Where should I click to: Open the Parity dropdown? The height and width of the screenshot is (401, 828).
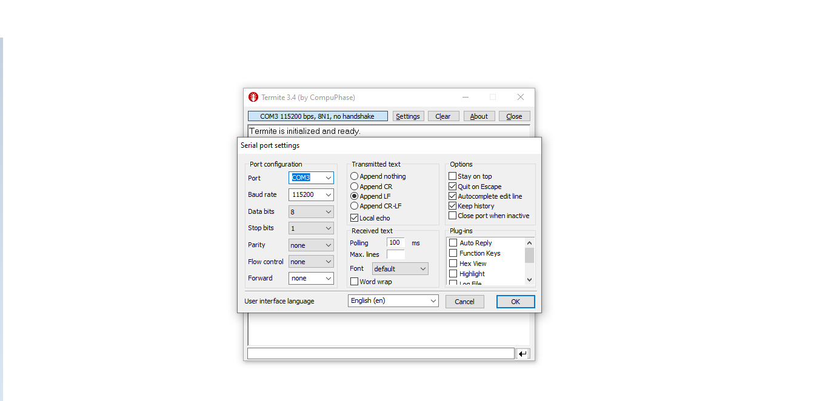(311, 245)
